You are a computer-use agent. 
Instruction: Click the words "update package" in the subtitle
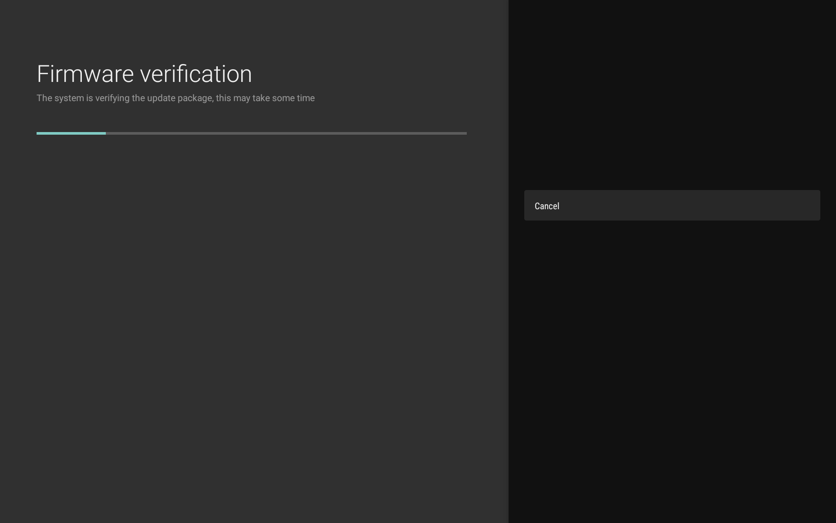[x=179, y=98]
